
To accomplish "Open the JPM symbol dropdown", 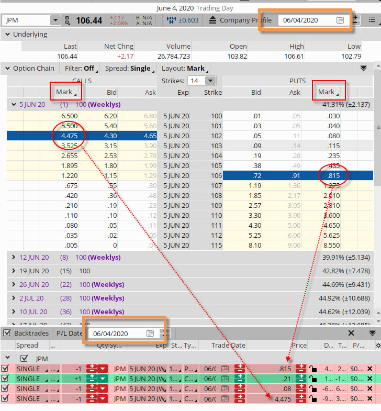I will (55, 20).
